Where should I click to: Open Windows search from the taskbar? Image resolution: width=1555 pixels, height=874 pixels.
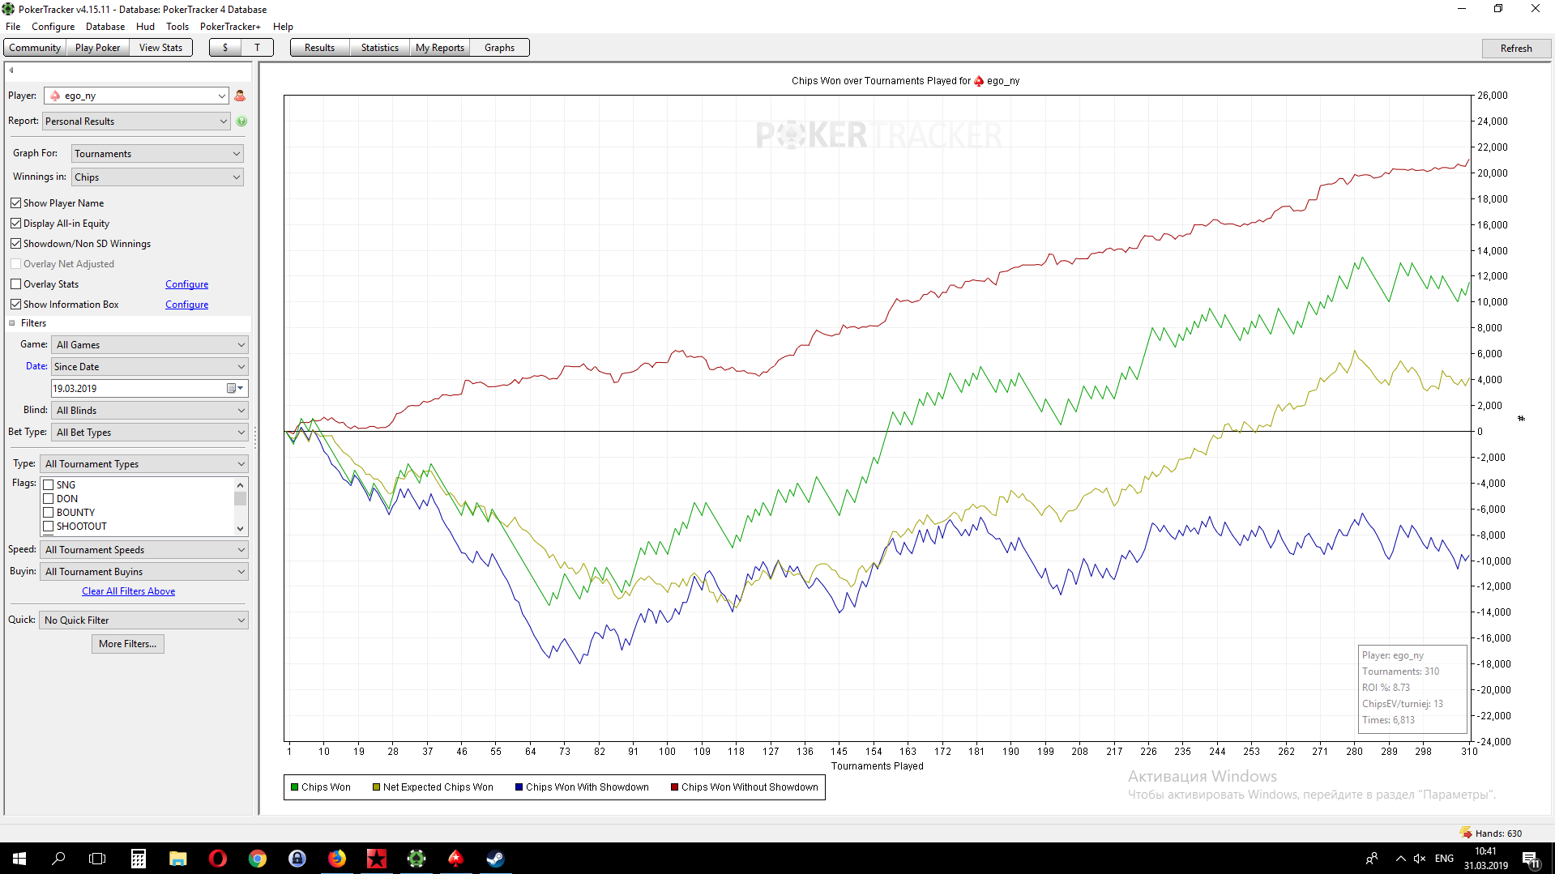click(x=58, y=859)
